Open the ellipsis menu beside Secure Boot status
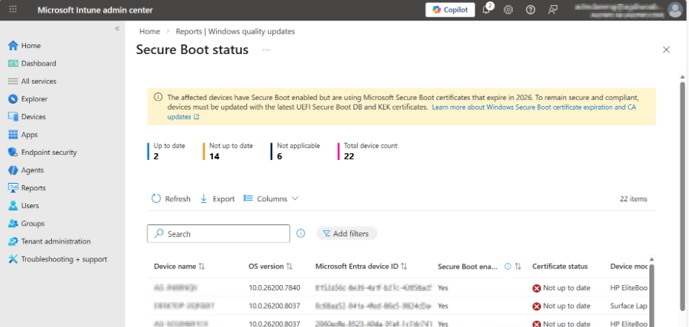This screenshot has width=689, height=327. point(266,50)
